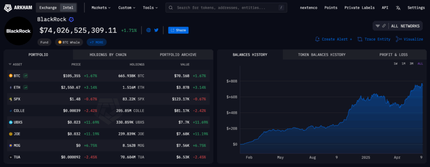Click the verified badge beside BlackRock
Viewport: 430px width, 167px height.
(71, 19)
